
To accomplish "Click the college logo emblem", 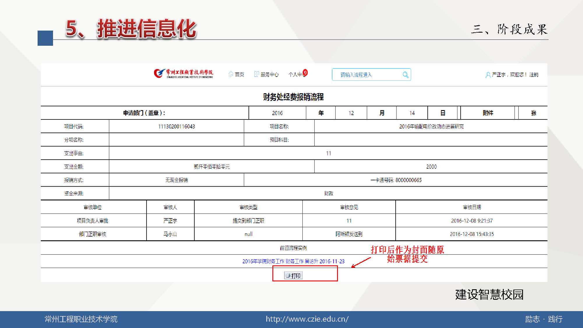I will tap(159, 73).
